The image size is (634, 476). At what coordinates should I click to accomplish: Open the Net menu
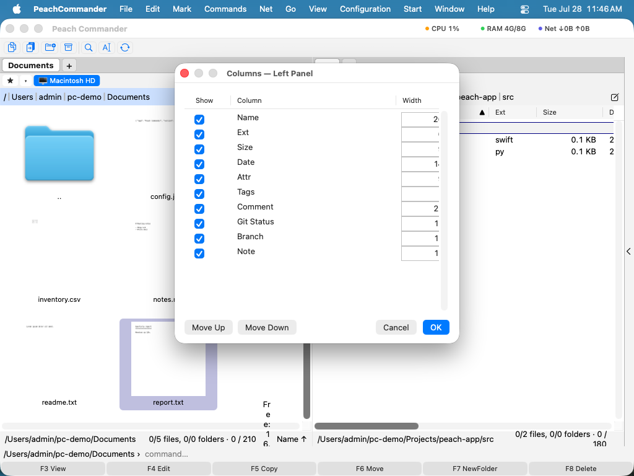(x=266, y=9)
